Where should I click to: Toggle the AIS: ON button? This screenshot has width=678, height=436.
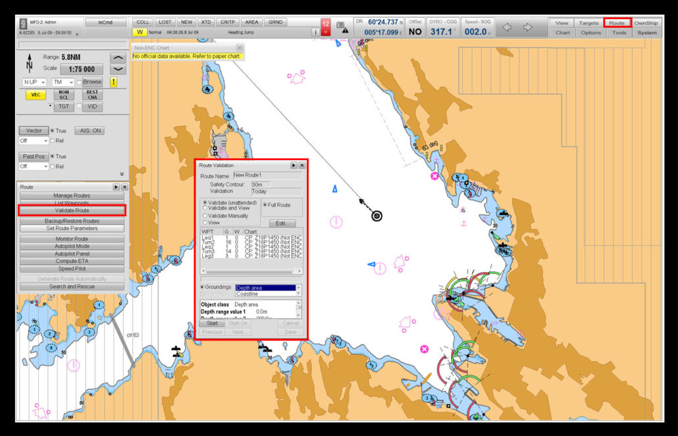(x=90, y=130)
